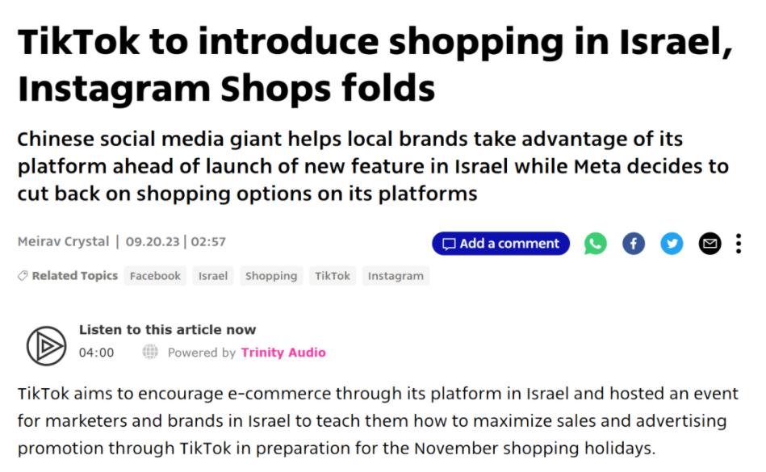Share article on Twitter icon
Image resolution: width=766 pixels, height=472 pixels.
coord(672,244)
